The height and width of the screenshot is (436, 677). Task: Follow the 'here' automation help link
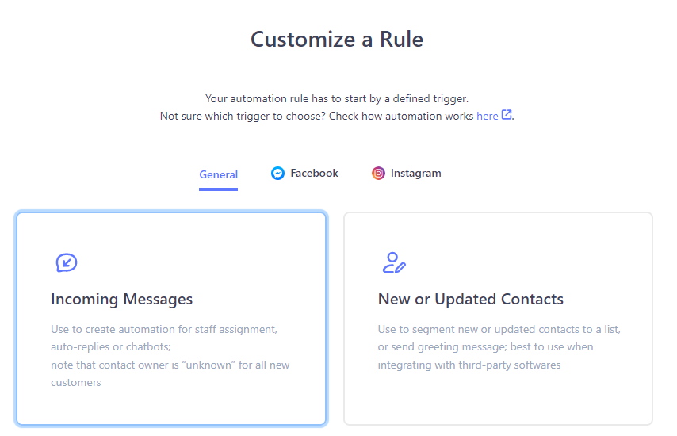point(488,116)
